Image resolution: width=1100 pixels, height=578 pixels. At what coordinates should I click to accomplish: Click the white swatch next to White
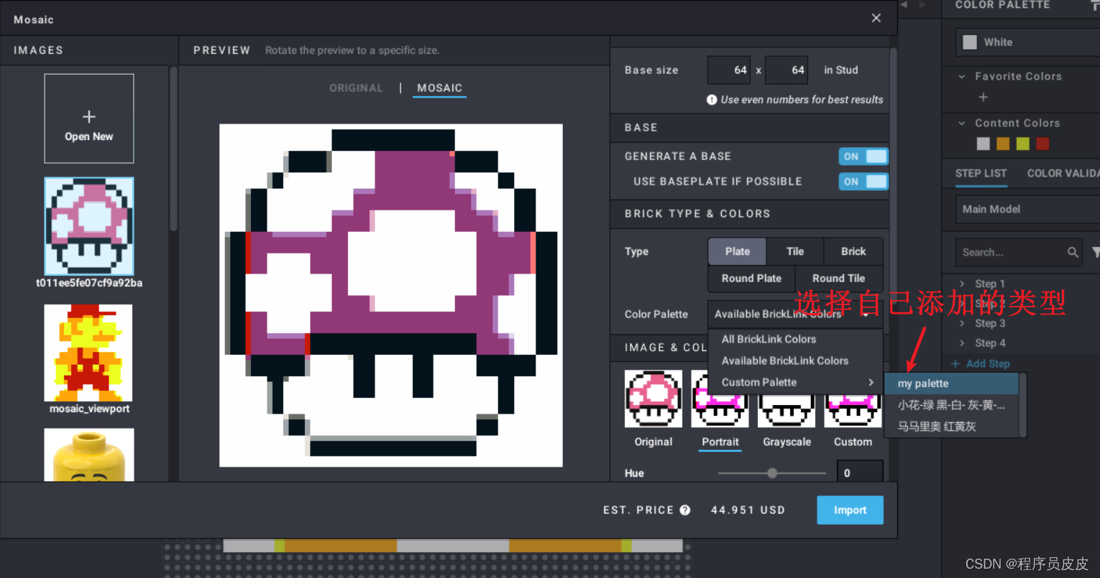(970, 42)
